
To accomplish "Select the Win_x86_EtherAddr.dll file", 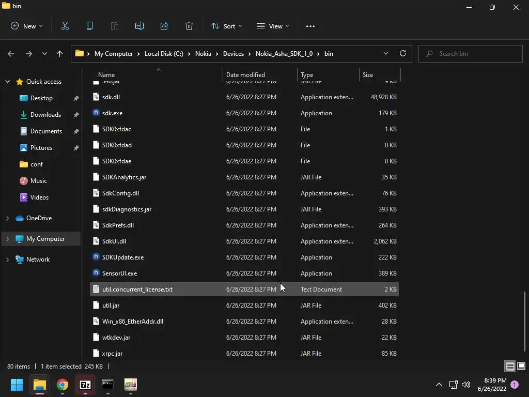I will [244, 321].
